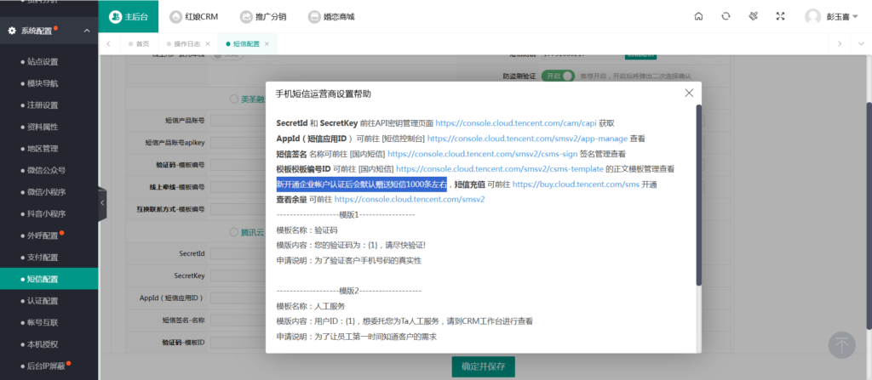Image resolution: width=872 pixels, height=380 pixels.
Task: Close the 短信配置 tab
Action: coord(267,44)
